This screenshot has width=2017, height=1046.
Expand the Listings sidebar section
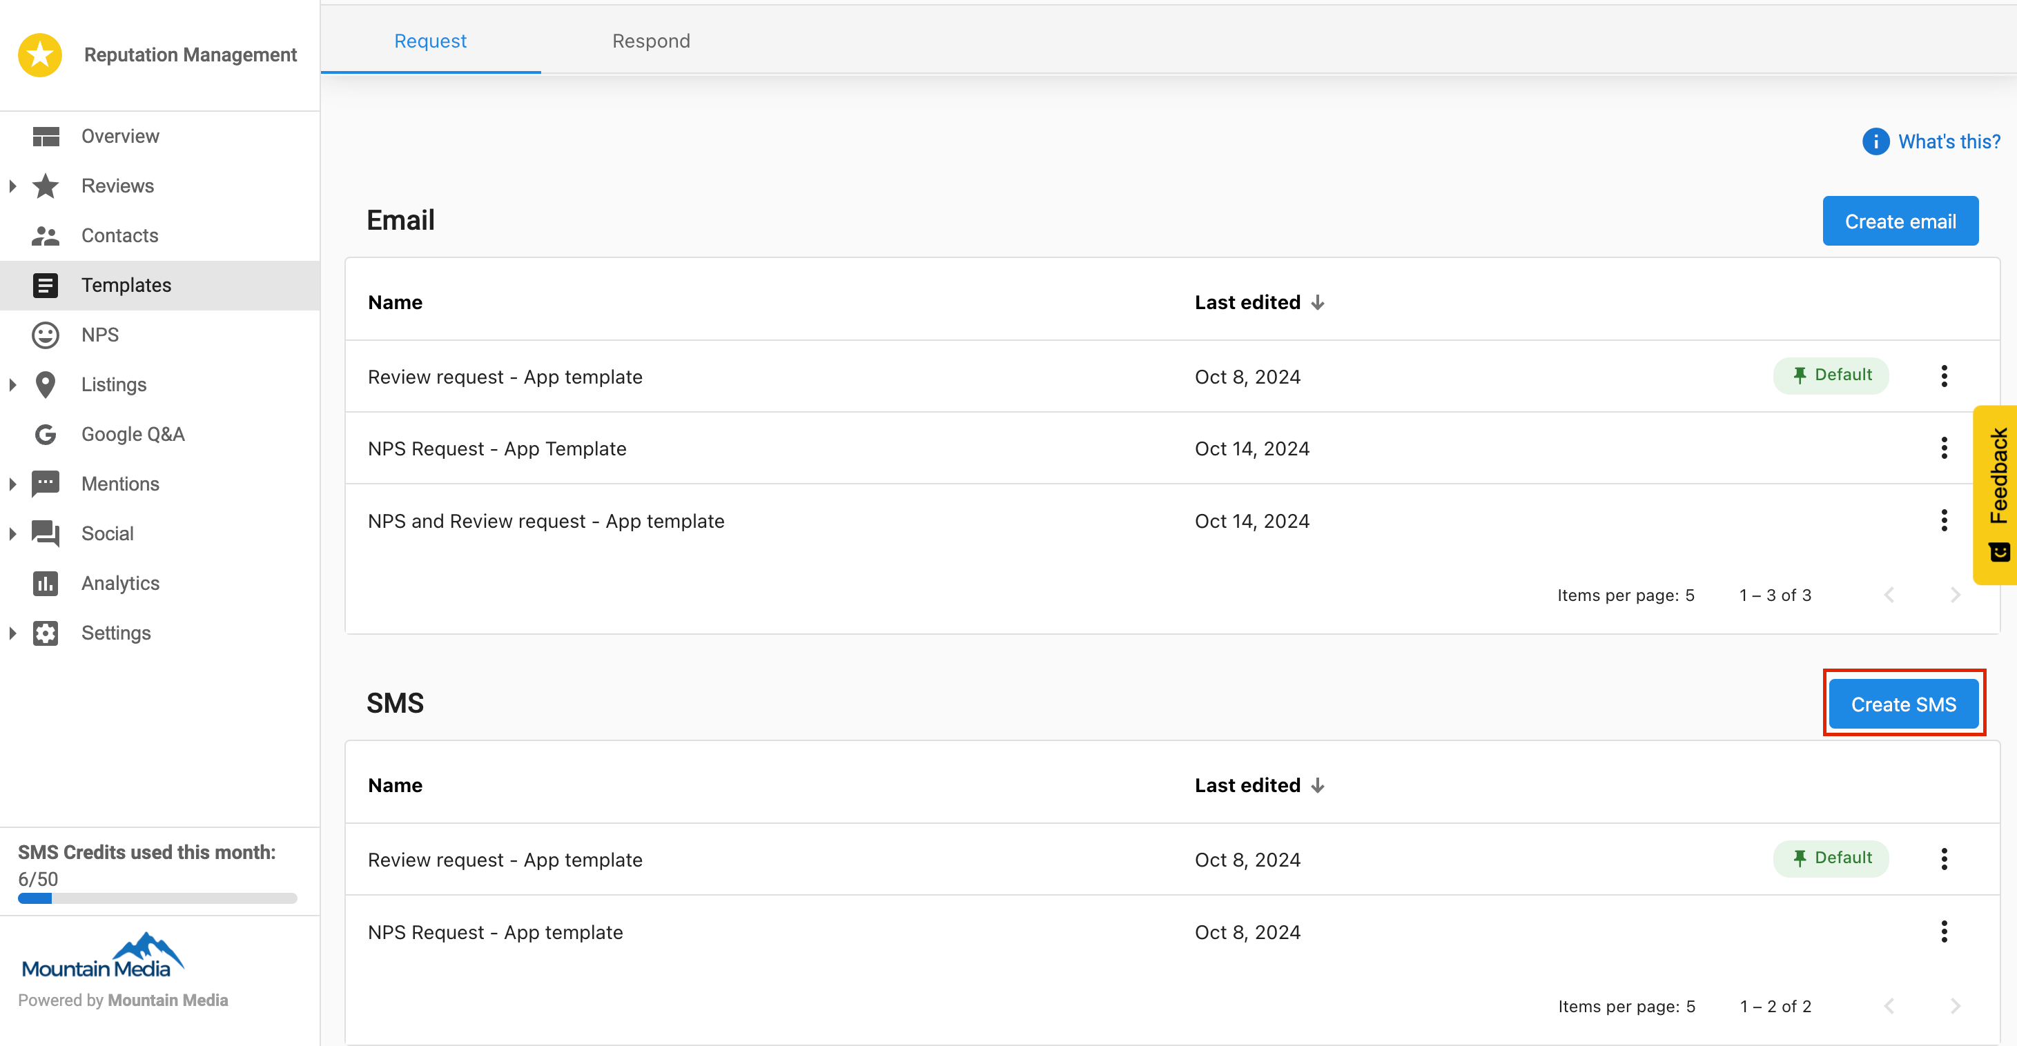point(12,384)
